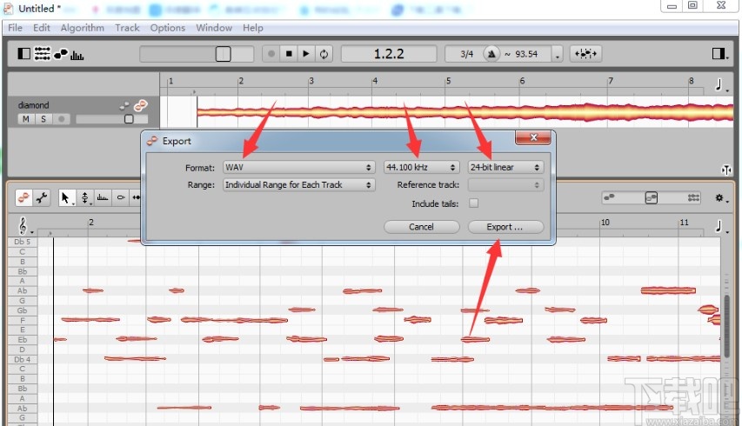Open the treble clef scale dropdown
742x426 pixels.
coord(24,226)
